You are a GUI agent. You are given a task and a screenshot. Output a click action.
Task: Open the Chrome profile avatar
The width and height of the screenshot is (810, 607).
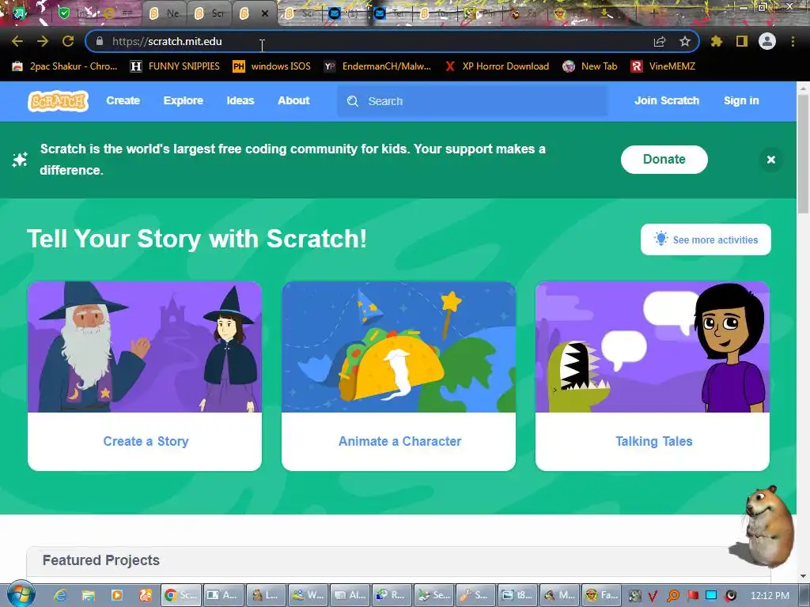tap(767, 41)
